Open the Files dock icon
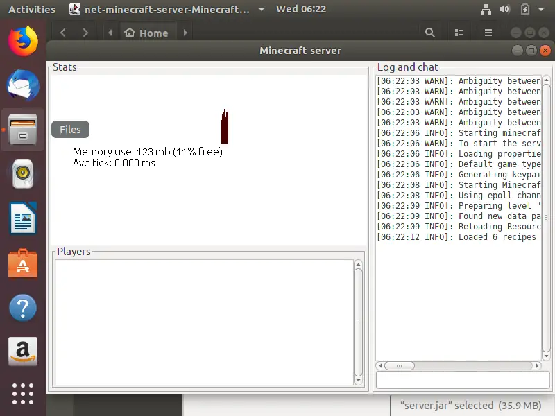The width and height of the screenshot is (555, 416). [23, 130]
